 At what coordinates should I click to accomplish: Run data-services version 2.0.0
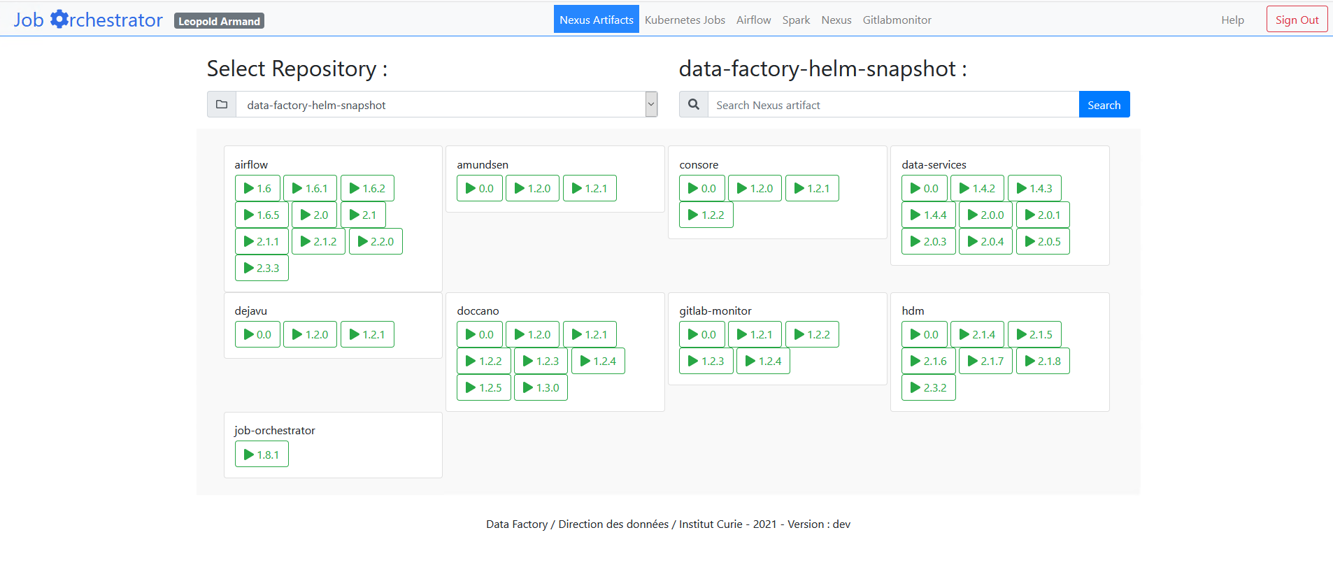985,215
